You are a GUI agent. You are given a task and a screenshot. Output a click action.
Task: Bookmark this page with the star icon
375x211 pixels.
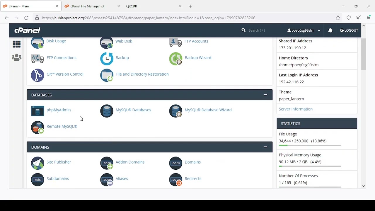click(x=338, y=18)
